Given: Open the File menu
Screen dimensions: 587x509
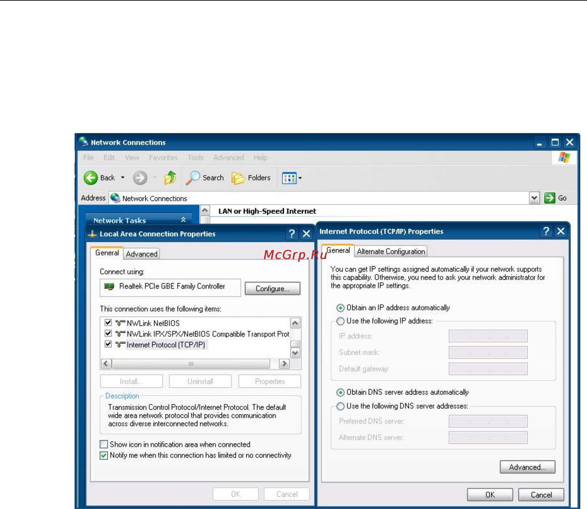Looking at the screenshot, I should [88, 158].
